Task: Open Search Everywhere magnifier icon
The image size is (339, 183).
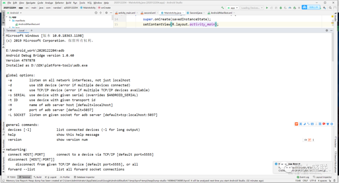Action: click(x=330, y=8)
